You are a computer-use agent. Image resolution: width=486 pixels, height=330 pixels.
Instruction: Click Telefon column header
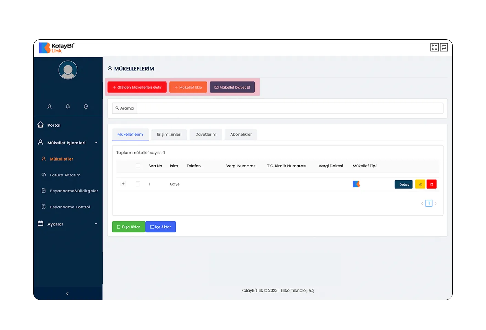[193, 166]
